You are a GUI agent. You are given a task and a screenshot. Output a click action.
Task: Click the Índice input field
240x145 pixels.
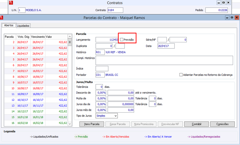click(102, 68)
